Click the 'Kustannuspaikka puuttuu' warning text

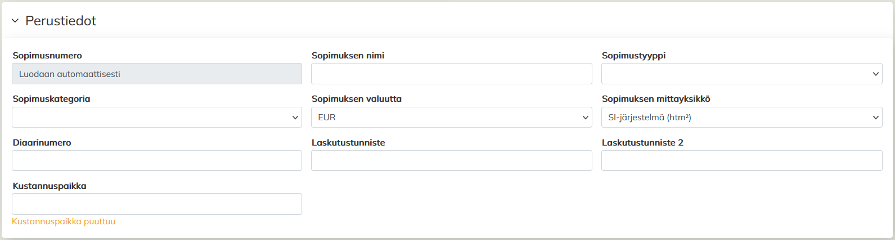pos(64,221)
